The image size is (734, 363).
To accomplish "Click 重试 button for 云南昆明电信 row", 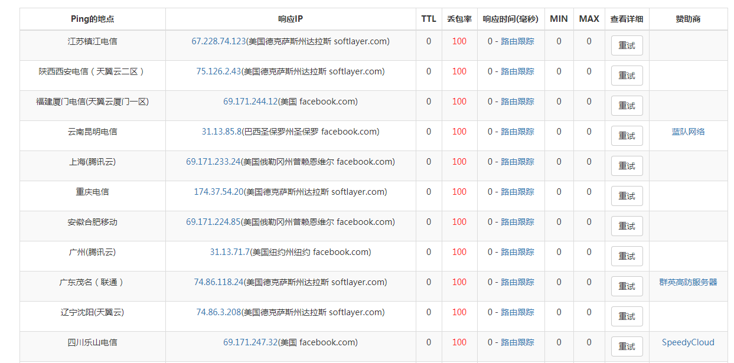I will 627,136.
